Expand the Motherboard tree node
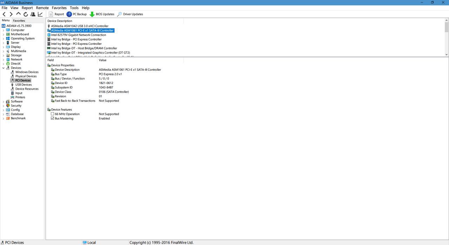This screenshot has height=245, width=449. [x=4, y=34]
